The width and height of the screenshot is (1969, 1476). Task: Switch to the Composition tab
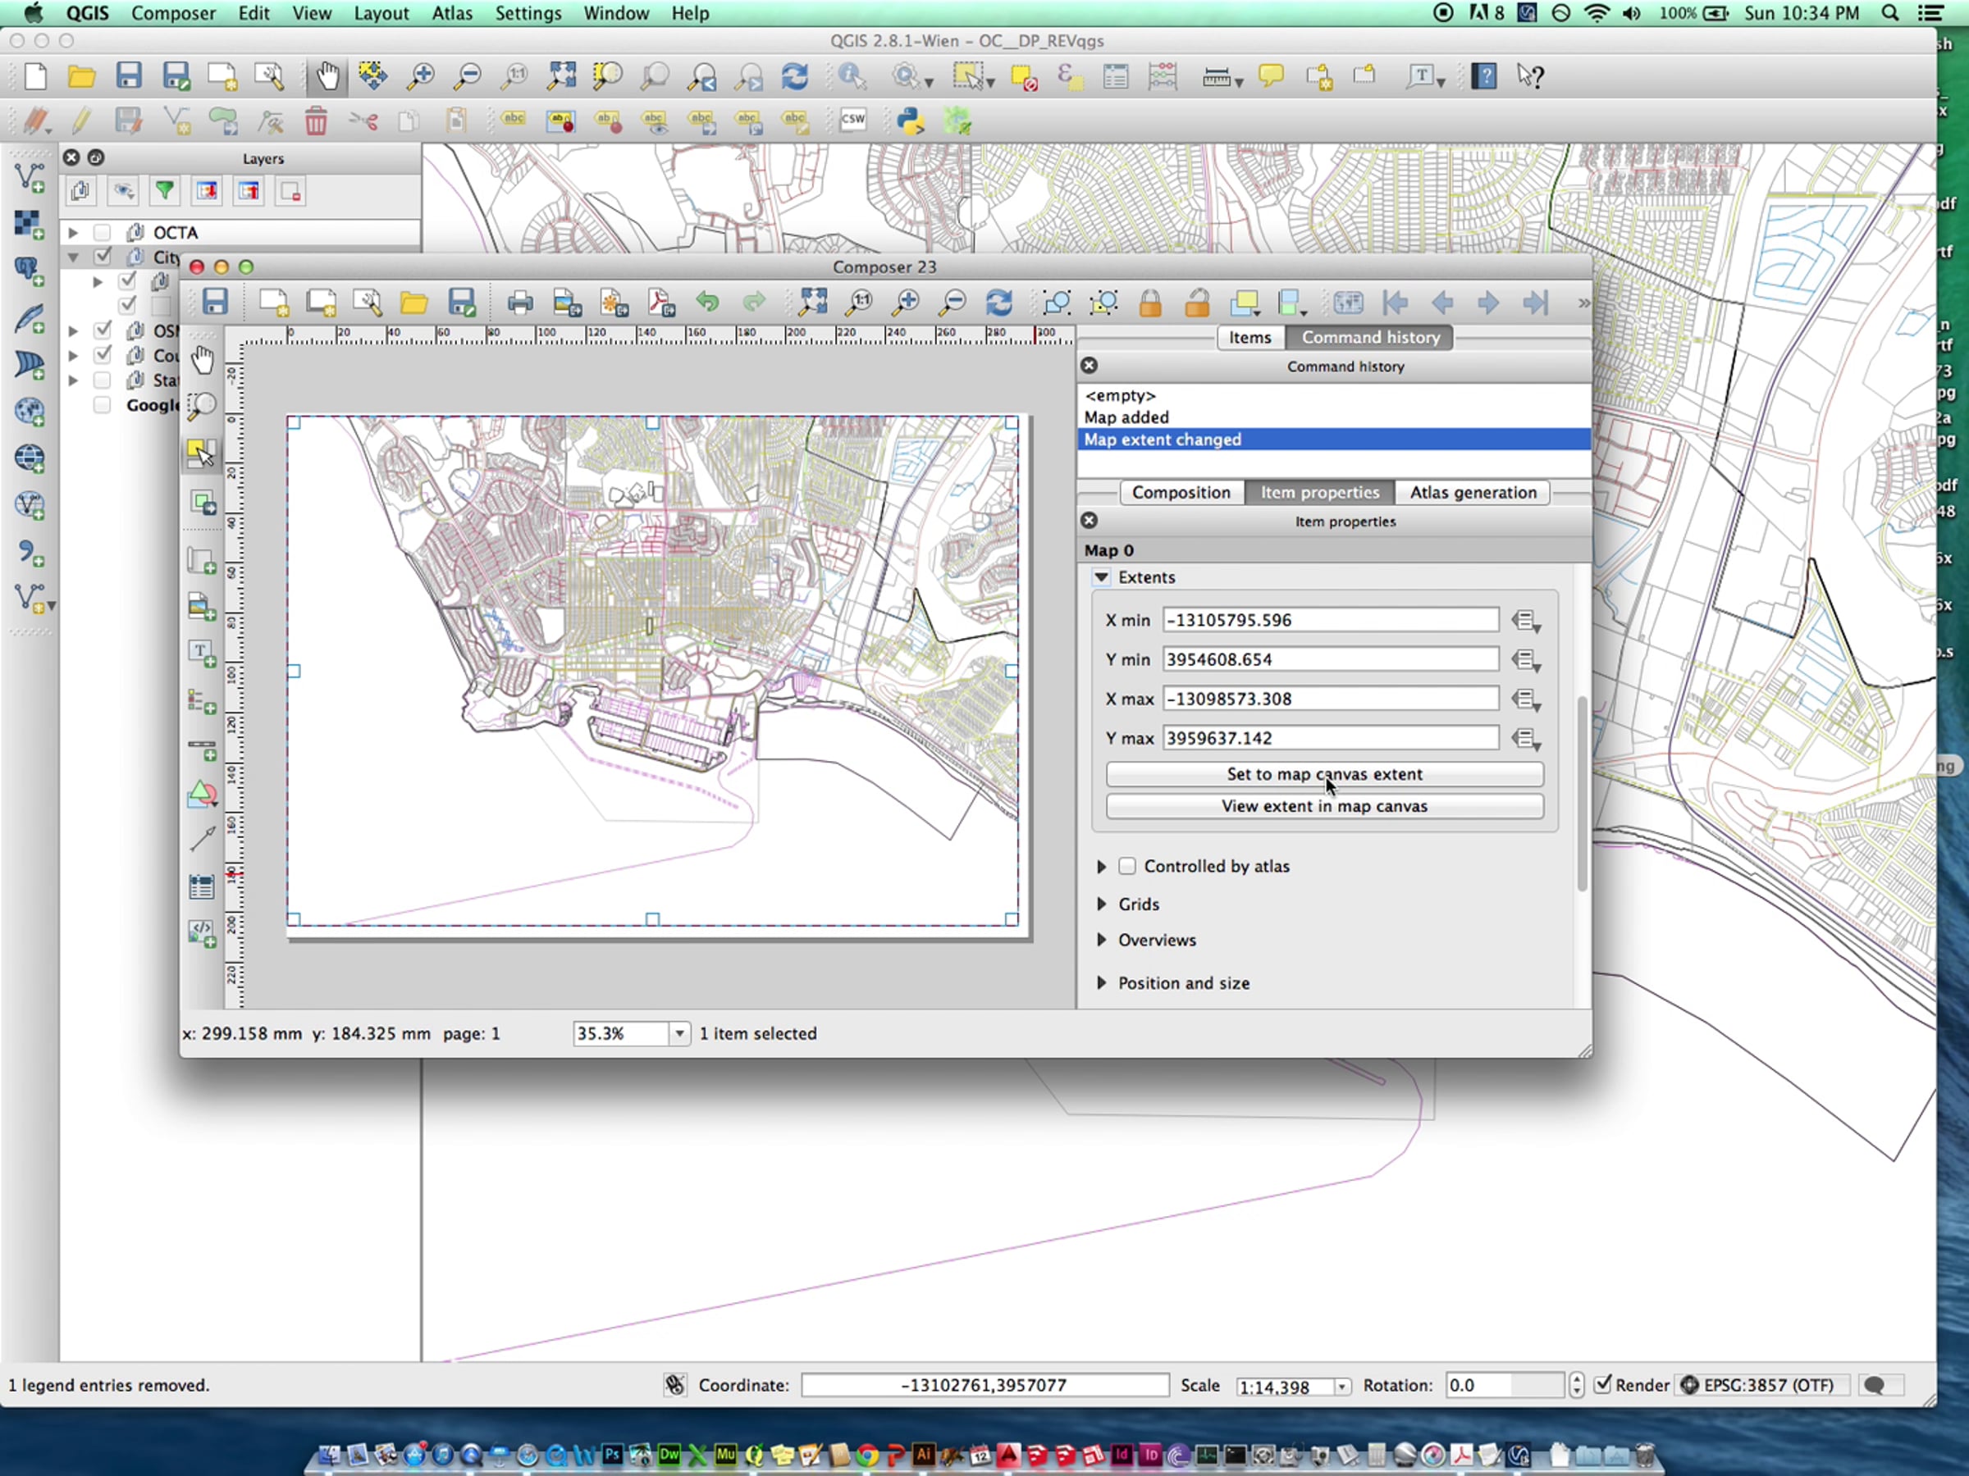click(x=1181, y=493)
